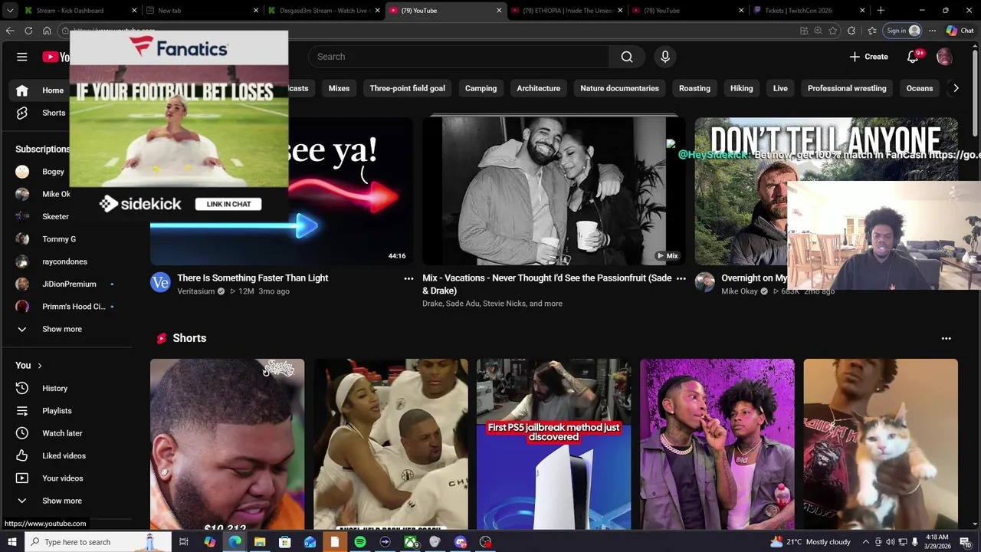Open the tab list dropdown arrow

pyautogui.click(x=10, y=11)
